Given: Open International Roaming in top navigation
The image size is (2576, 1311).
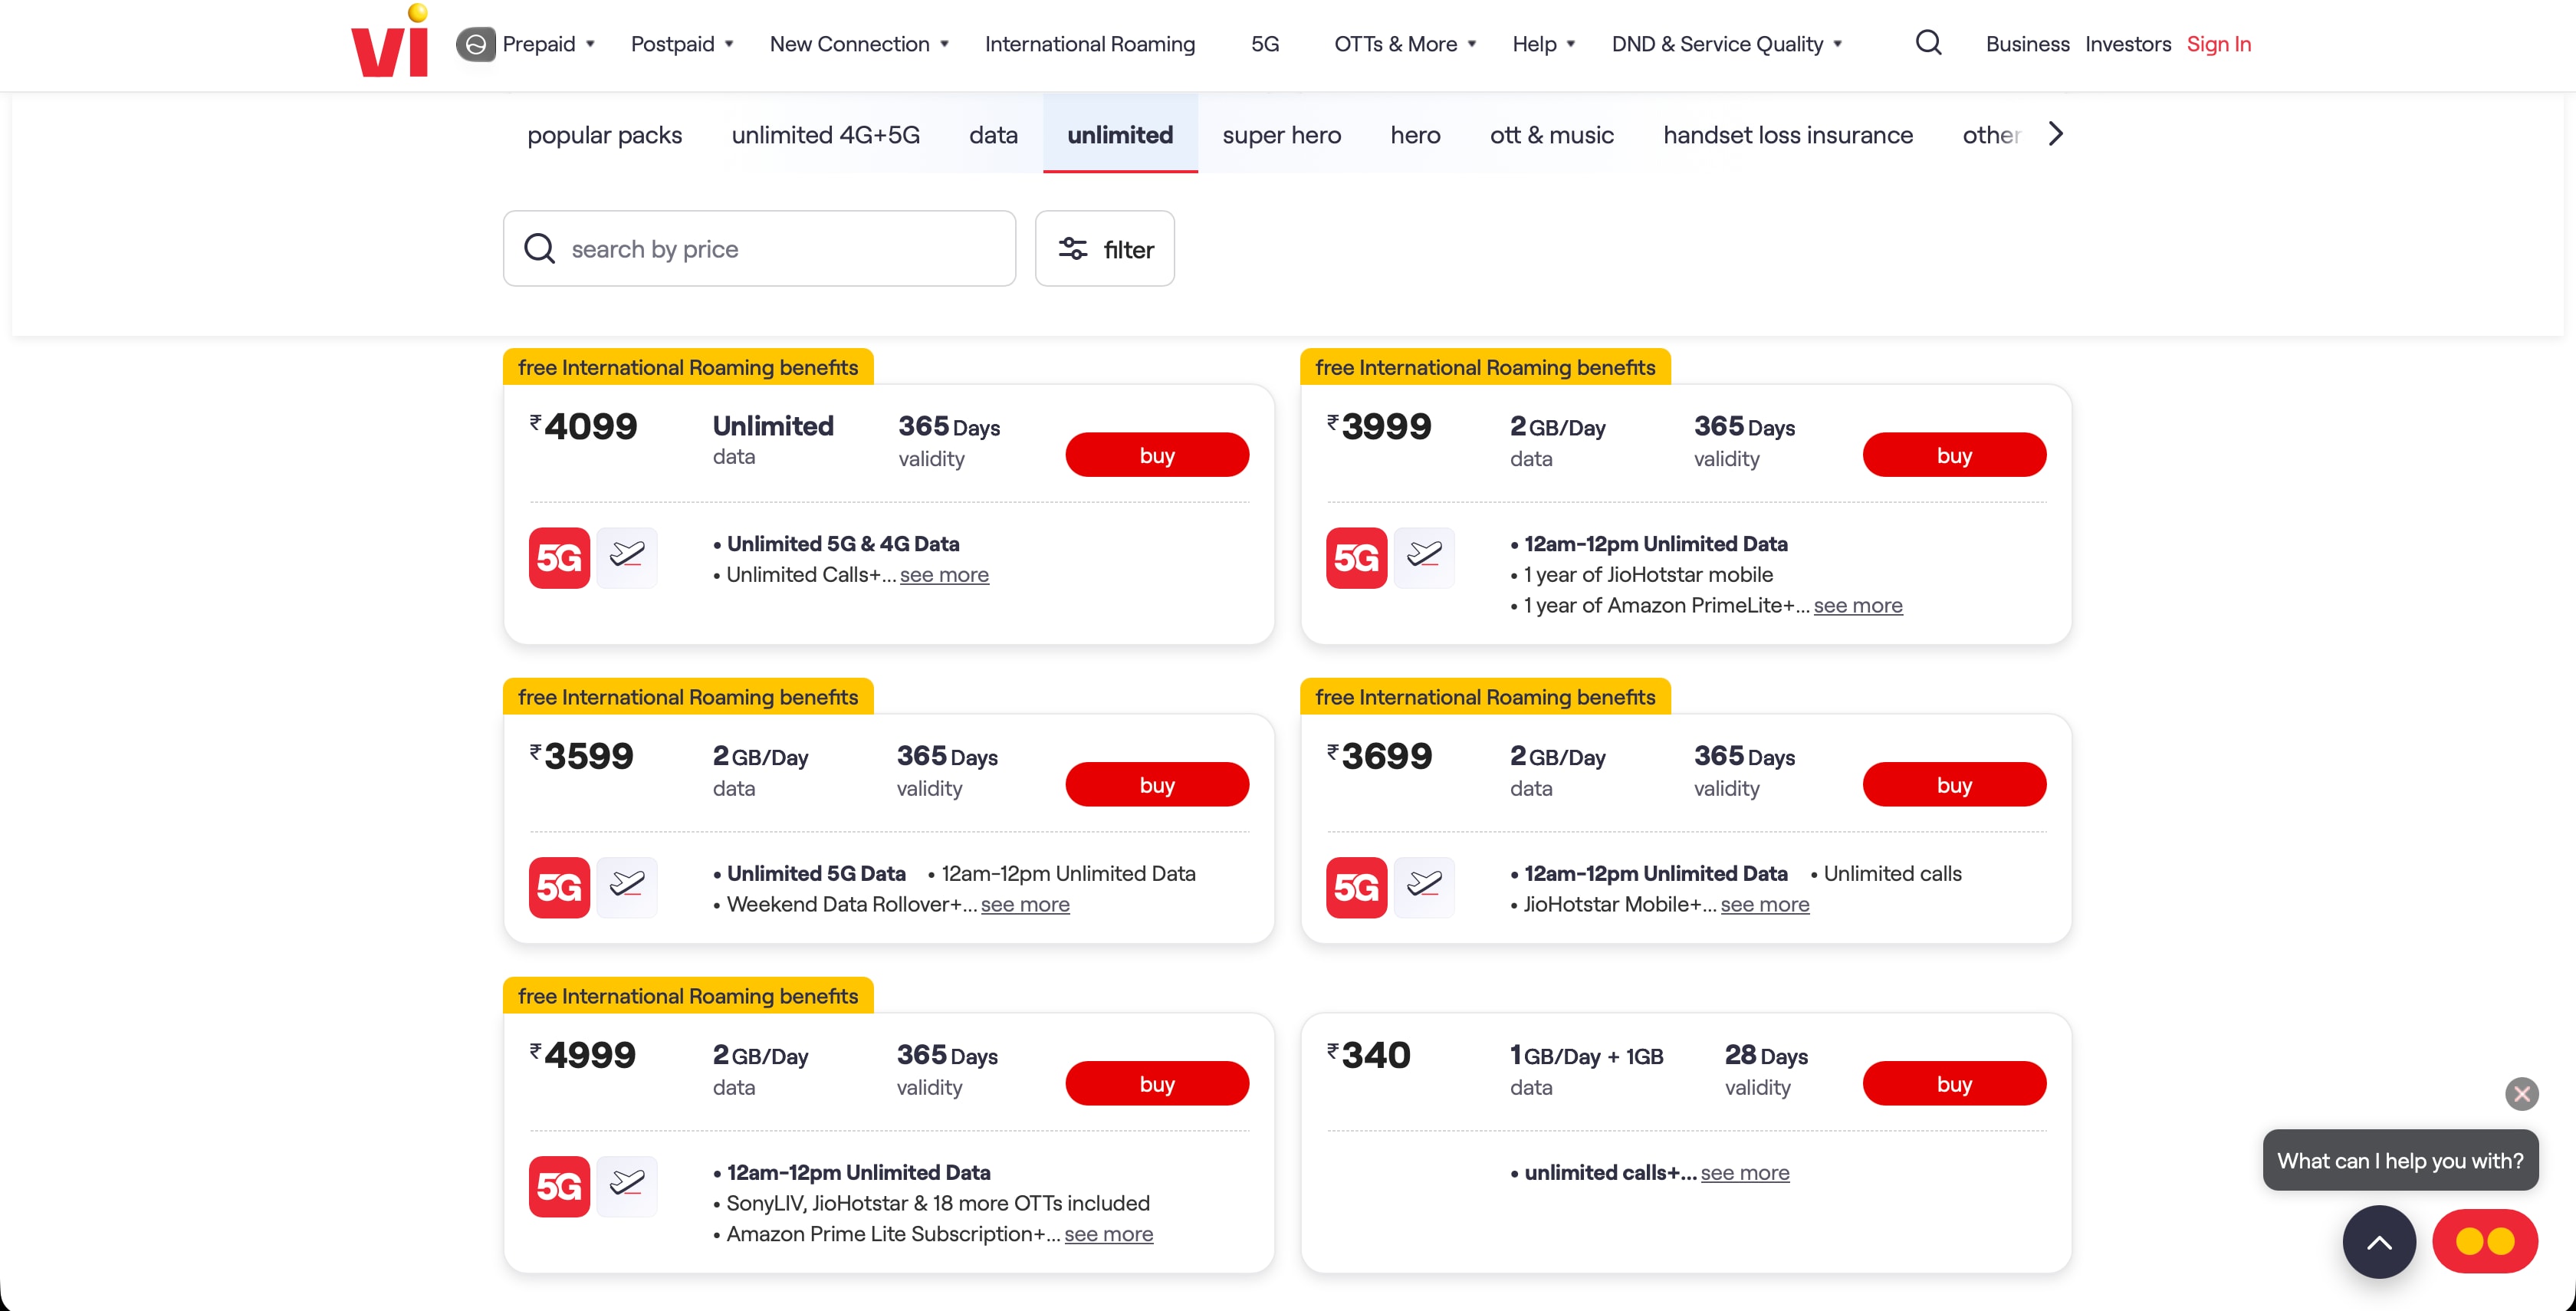Looking at the screenshot, I should pos(1089,44).
